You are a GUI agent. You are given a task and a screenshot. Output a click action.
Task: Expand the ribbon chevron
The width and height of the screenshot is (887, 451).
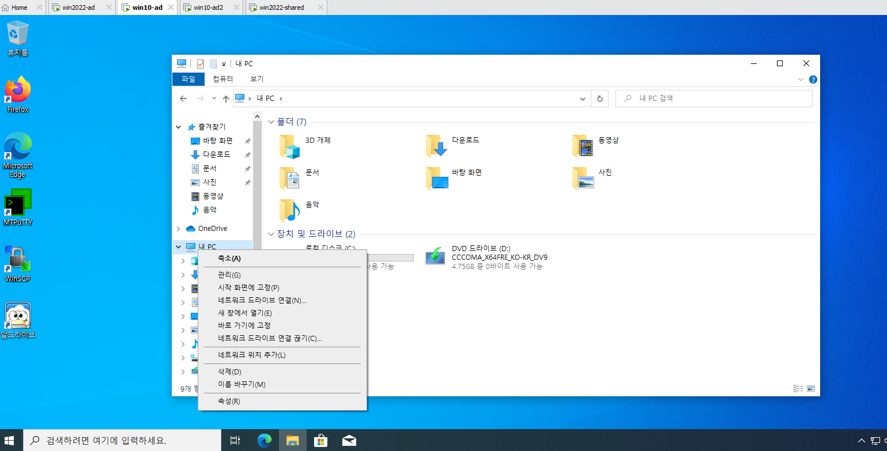[x=801, y=79]
